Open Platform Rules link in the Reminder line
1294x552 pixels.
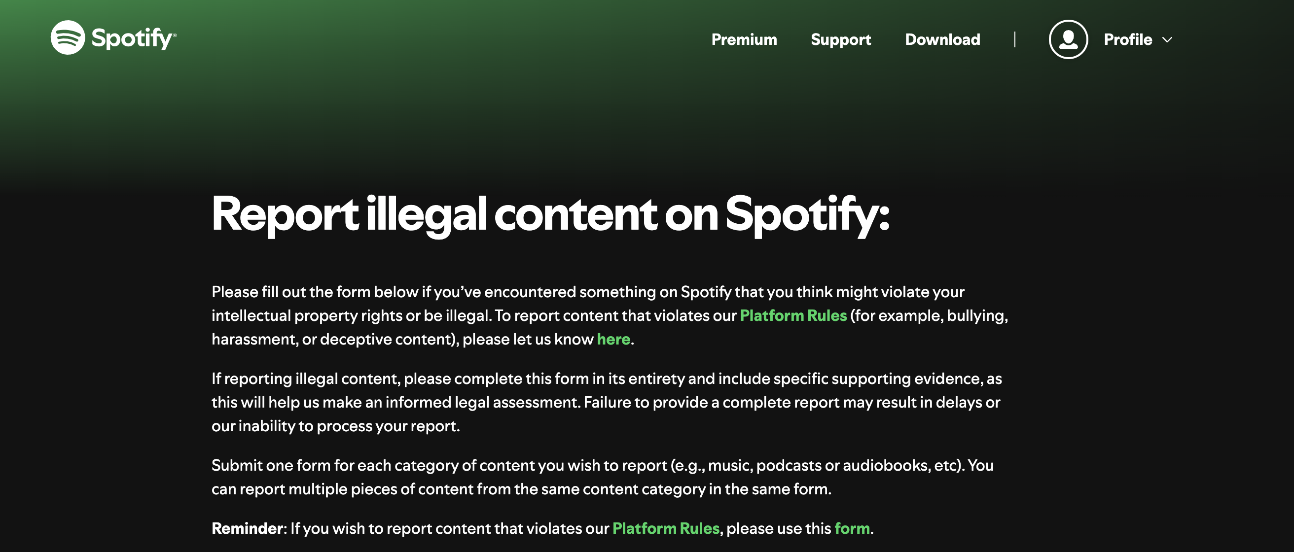click(x=666, y=528)
